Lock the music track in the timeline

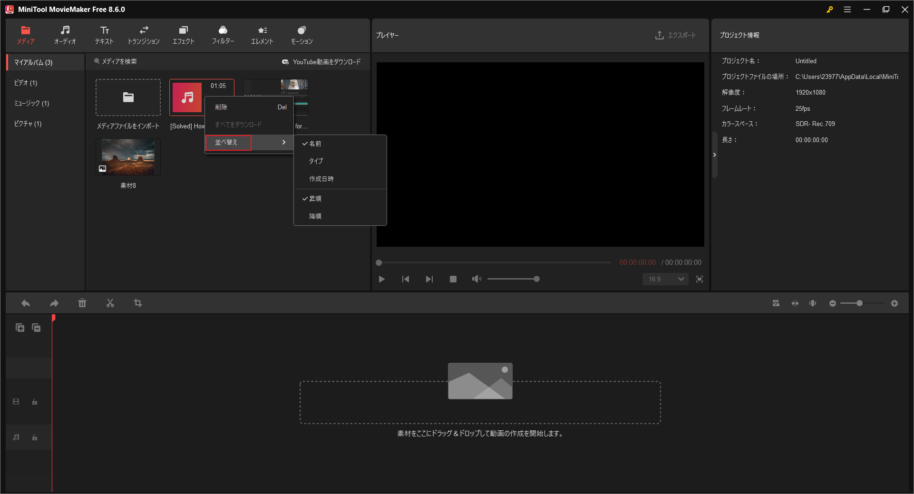(34, 437)
